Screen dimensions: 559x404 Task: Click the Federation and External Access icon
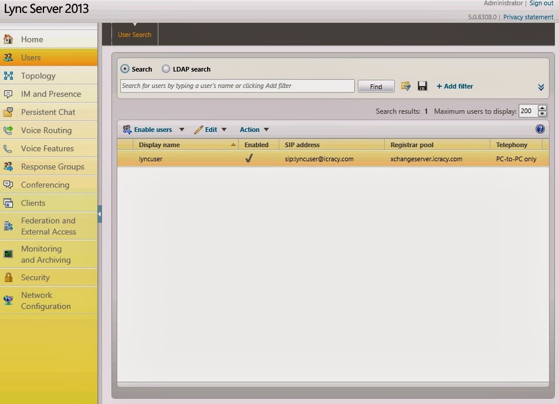(8, 226)
